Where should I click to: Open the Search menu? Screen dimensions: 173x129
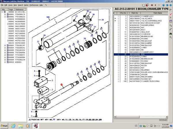click(x=20, y=5)
